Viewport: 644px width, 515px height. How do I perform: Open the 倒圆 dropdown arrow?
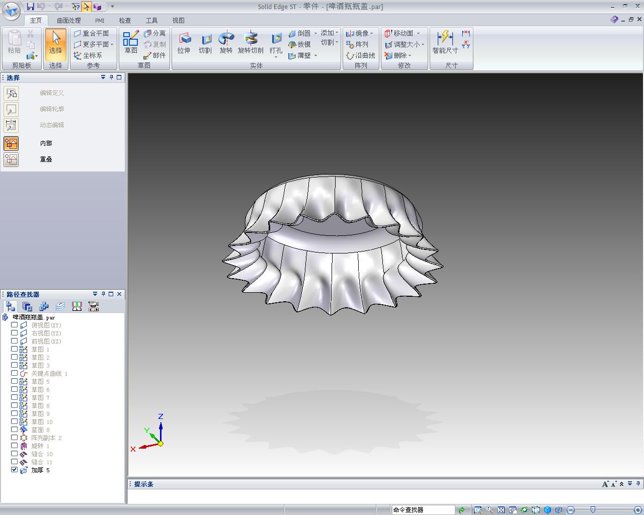315,33
